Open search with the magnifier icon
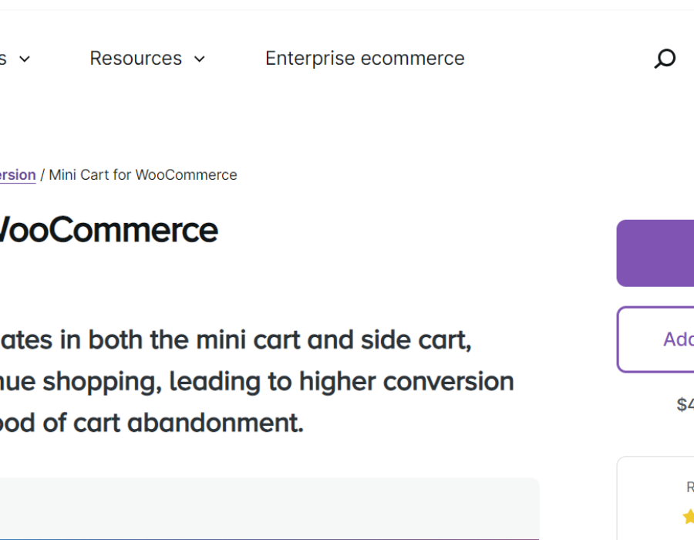Image resolution: width=694 pixels, height=540 pixels. coord(665,59)
